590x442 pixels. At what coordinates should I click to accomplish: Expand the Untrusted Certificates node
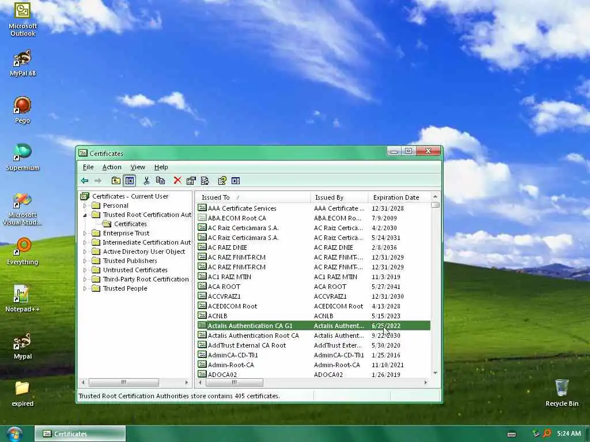pyautogui.click(x=85, y=270)
